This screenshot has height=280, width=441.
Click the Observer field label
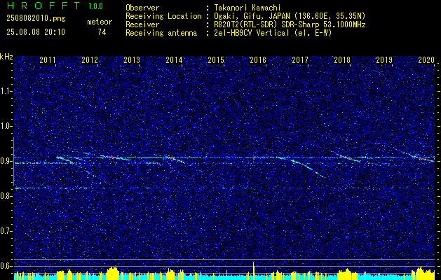142,8
